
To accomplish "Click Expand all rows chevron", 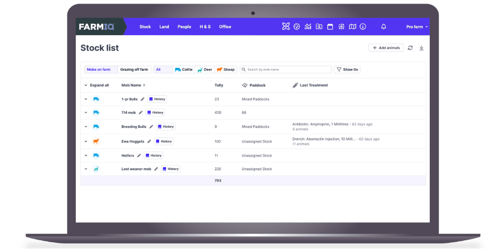I will pyautogui.click(x=86, y=85).
